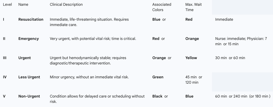273x107 pixels.
Task: Select the Yellow color label
Action: 191,58
